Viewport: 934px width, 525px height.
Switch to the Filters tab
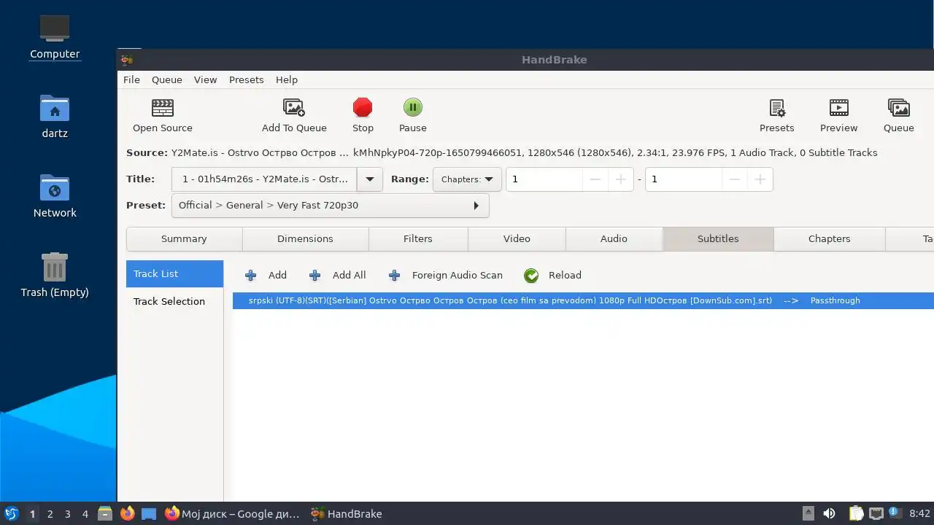(418, 239)
